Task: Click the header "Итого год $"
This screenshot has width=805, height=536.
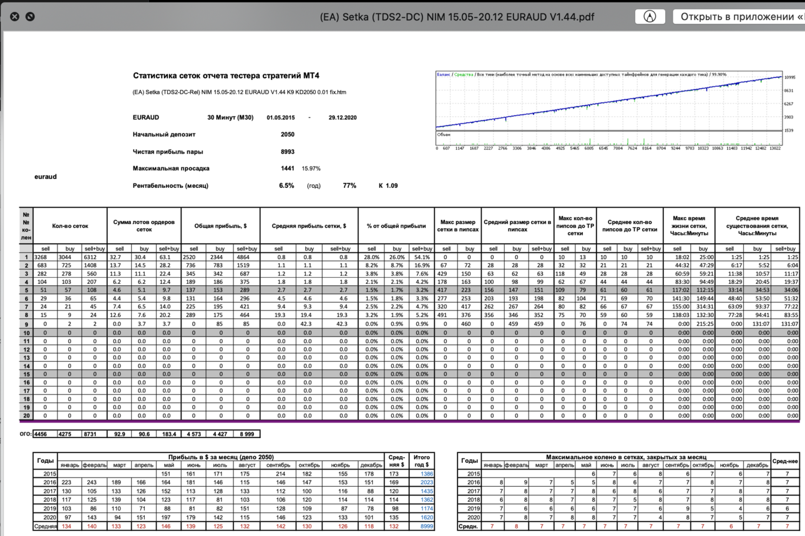Action: (x=422, y=461)
